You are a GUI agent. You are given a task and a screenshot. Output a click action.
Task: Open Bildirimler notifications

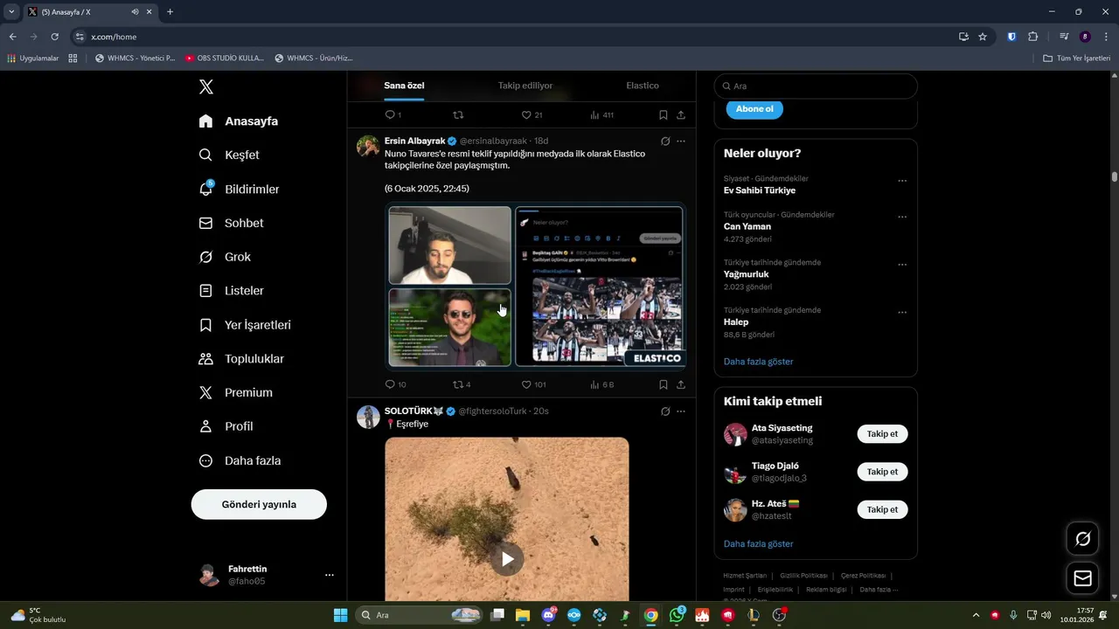pyautogui.click(x=239, y=189)
